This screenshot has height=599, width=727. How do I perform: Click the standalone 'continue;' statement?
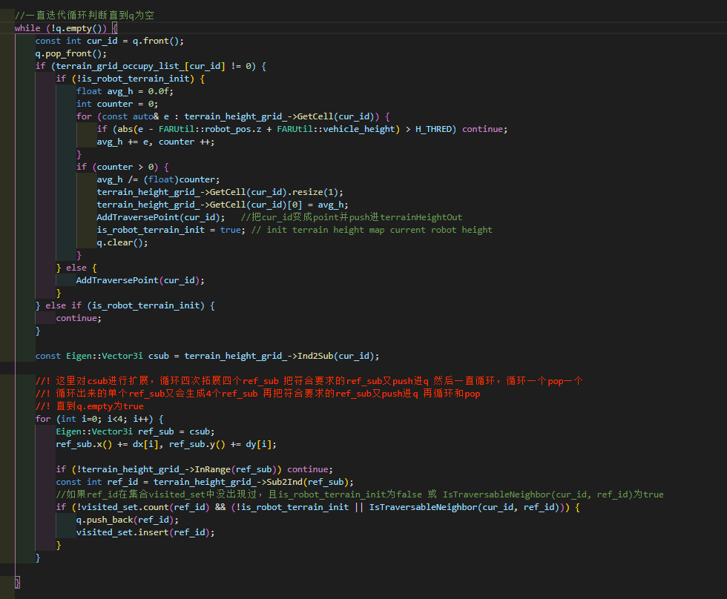pyautogui.click(x=79, y=318)
